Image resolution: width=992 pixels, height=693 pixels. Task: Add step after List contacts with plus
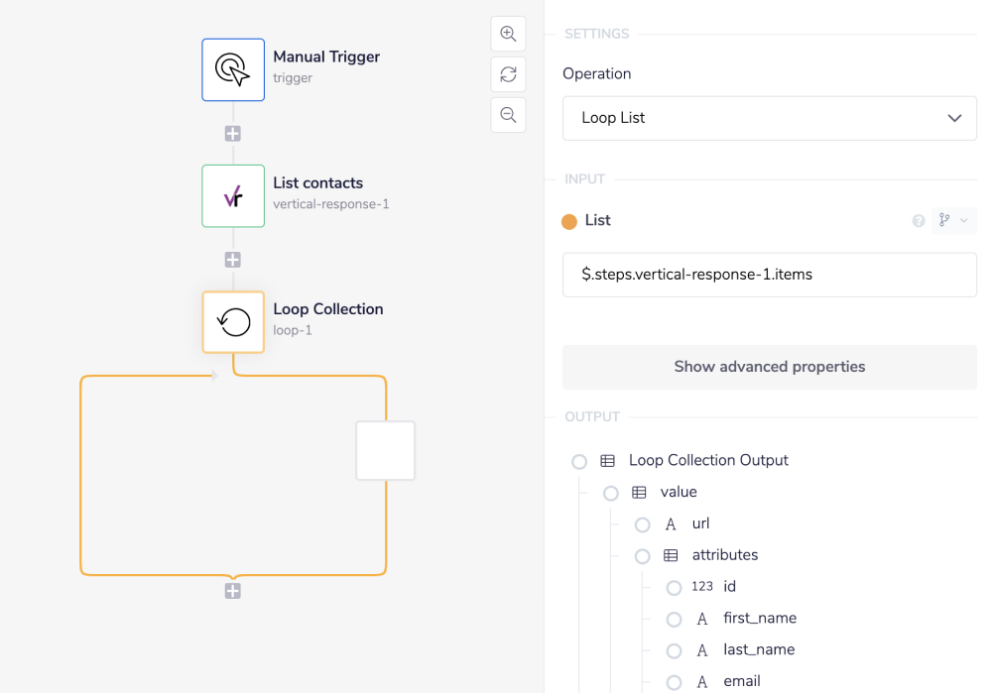click(233, 260)
